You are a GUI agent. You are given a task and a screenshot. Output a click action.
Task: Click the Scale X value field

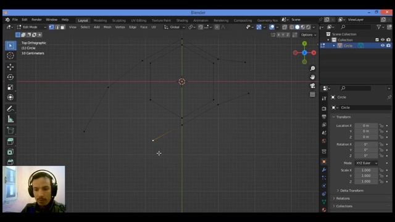point(366,170)
